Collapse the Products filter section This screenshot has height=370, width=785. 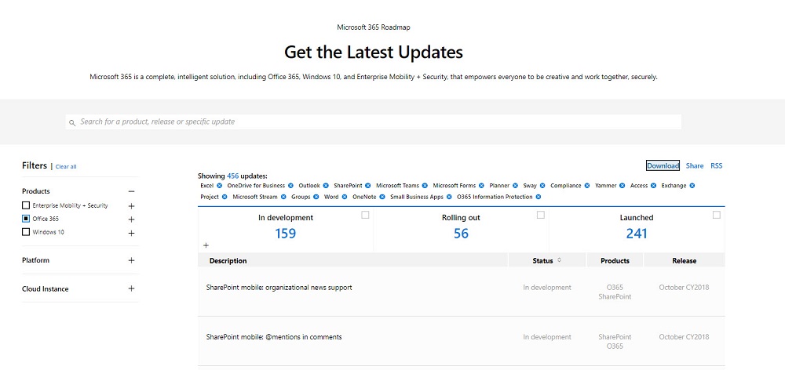coord(131,191)
